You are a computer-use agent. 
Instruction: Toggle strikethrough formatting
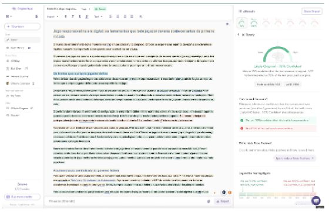[87, 16]
